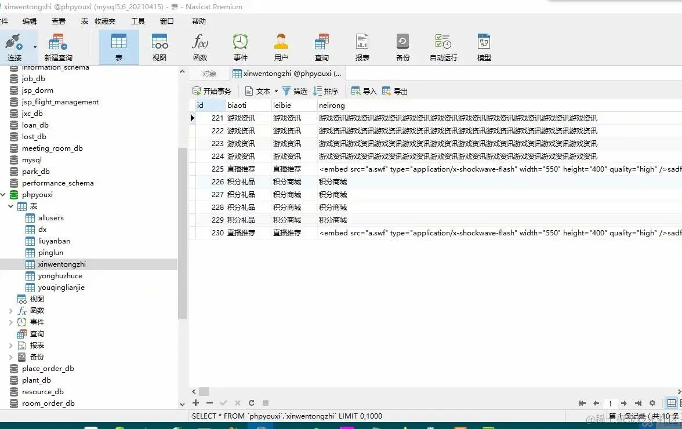Click the 导出 (Export) button
Viewport: 682px width, 429px height.
tap(395, 91)
